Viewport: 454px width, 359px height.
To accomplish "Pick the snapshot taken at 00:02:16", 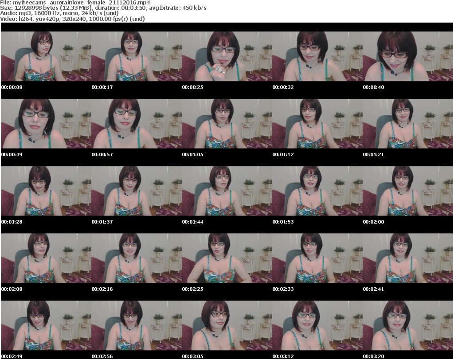I will tap(137, 258).
